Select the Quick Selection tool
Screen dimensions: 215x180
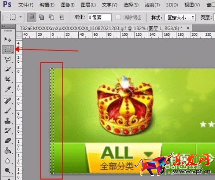coord(8,70)
